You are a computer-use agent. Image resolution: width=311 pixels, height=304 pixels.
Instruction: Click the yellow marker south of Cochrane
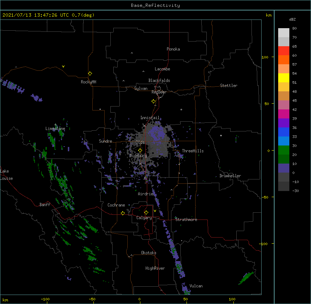[123, 213]
